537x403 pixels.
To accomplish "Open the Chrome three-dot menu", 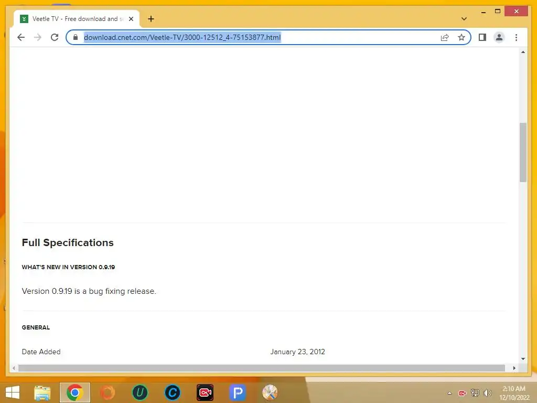I will coord(516,37).
